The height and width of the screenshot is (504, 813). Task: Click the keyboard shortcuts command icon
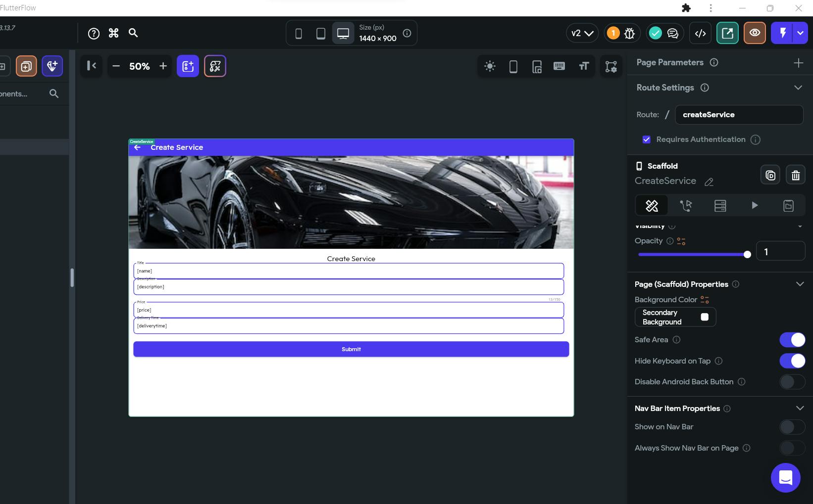point(113,33)
